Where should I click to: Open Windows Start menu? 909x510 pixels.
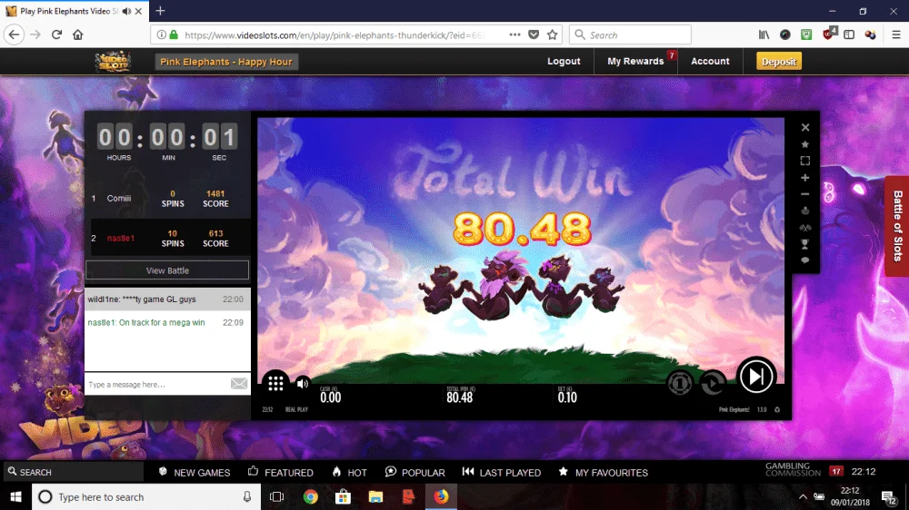coord(15,496)
